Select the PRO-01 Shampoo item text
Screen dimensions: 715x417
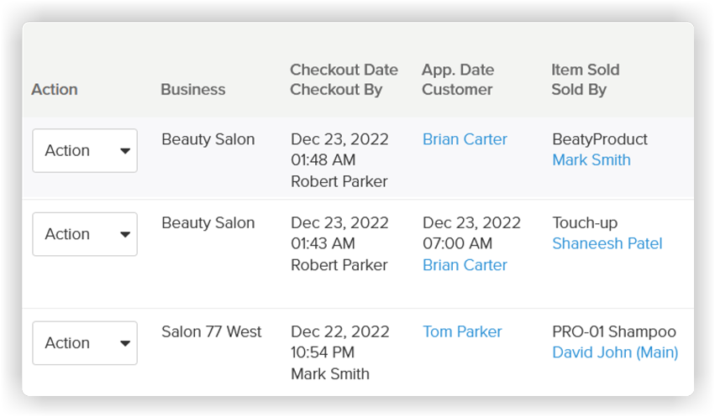coord(613,332)
